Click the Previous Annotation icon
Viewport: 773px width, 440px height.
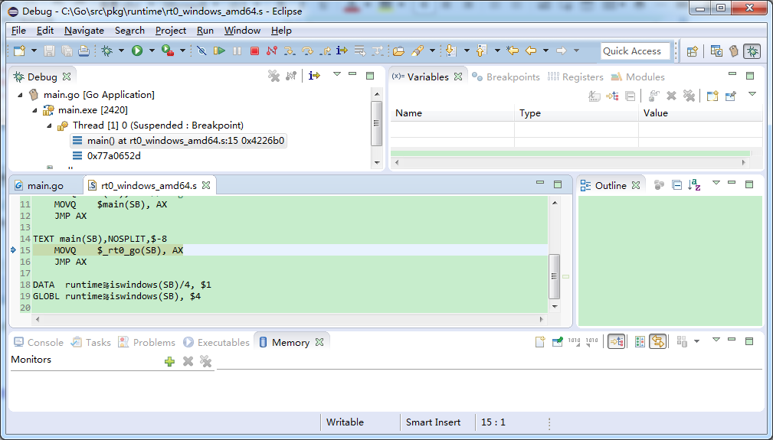(x=481, y=51)
